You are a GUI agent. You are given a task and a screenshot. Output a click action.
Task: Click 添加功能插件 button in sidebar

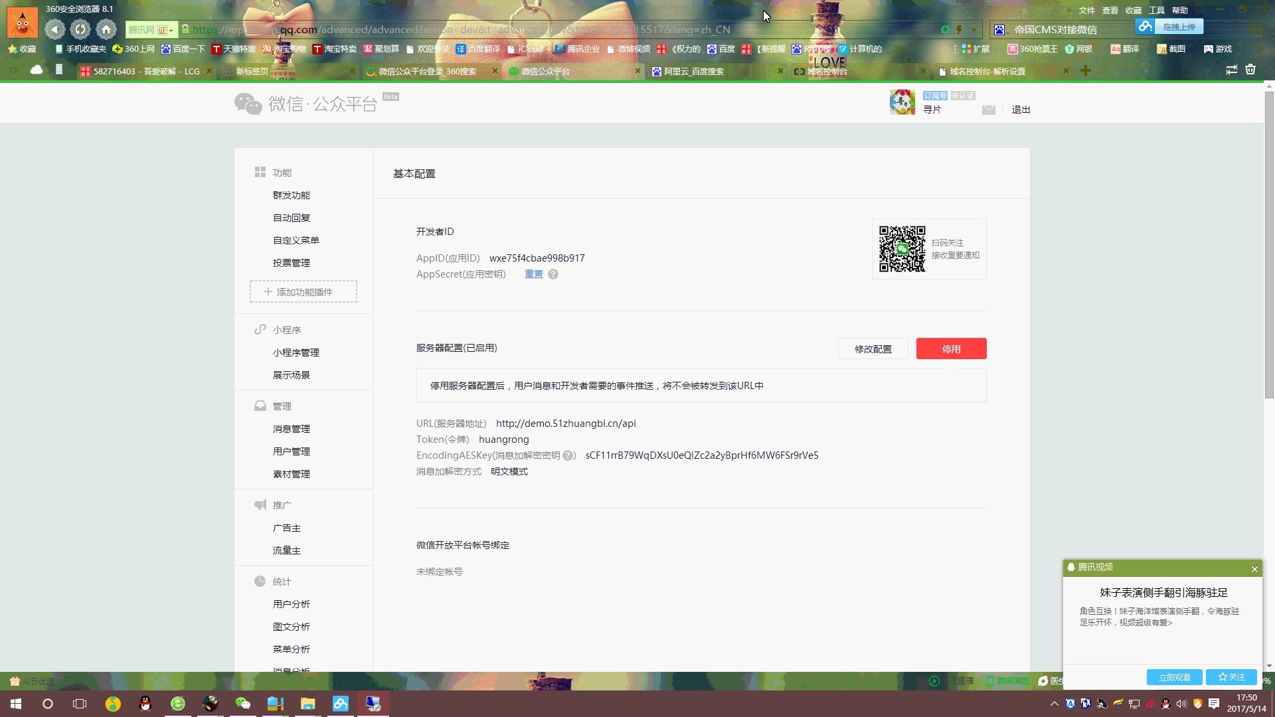tap(303, 292)
